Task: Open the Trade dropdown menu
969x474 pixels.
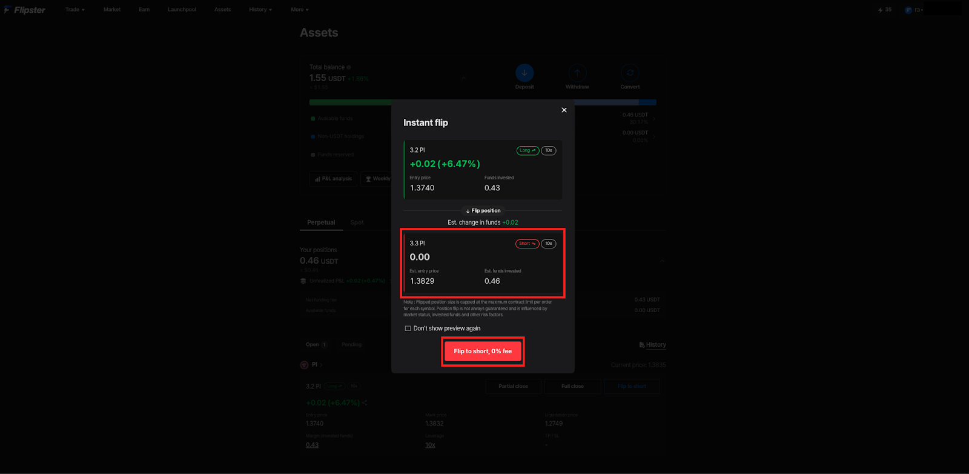Action: pyautogui.click(x=75, y=10)
